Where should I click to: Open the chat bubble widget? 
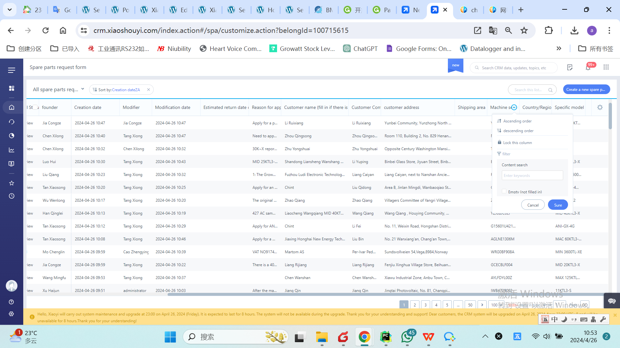pyautogui.click(x=611, y=301)
